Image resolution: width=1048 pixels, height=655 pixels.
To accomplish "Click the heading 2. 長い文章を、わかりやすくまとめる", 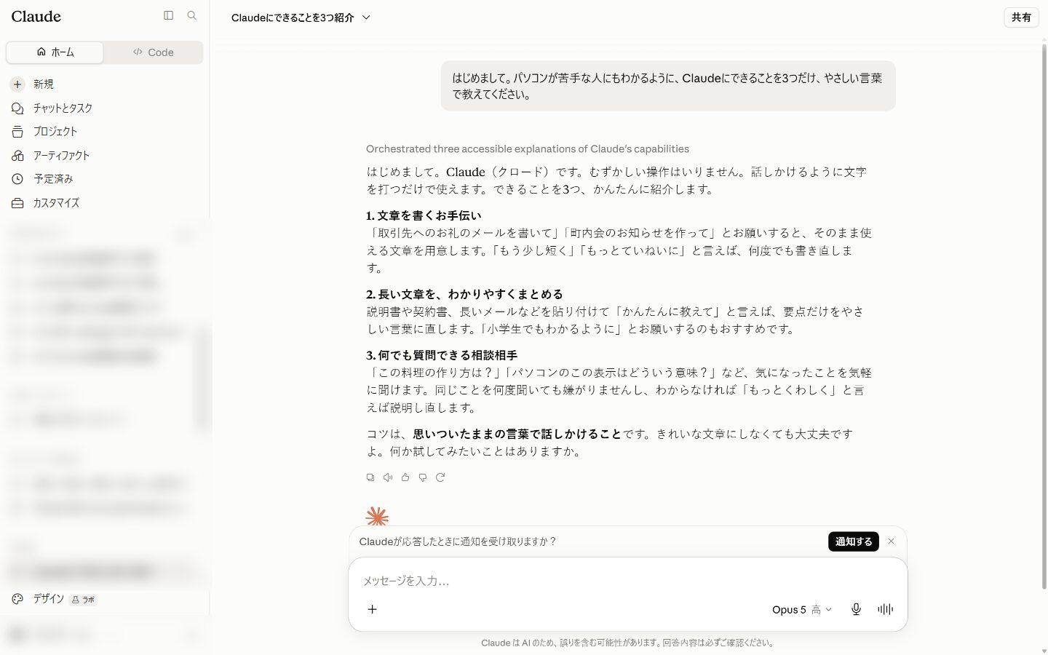I will (x=464, y=294).
